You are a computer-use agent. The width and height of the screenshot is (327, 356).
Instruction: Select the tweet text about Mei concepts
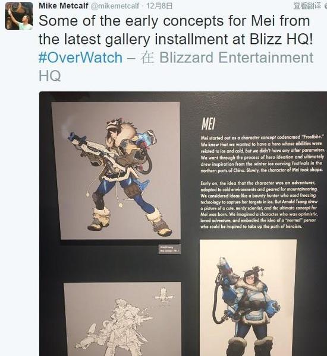click(175, 30)
